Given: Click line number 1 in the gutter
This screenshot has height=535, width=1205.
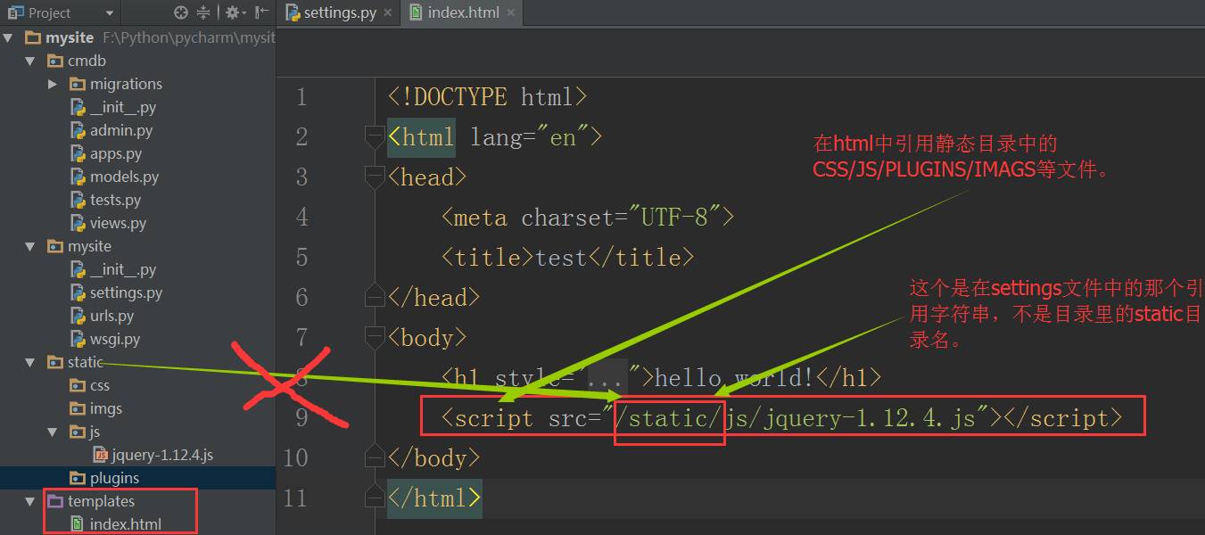Looking at the screenshot, I should click(x=301, y=96).
